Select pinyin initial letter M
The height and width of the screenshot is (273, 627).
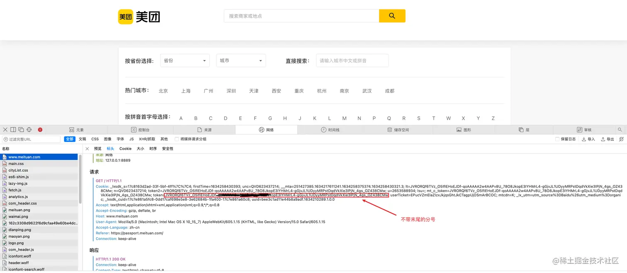tap(344, 118)
